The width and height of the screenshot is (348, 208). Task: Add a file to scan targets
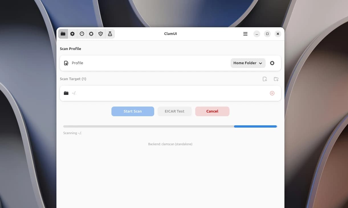pos(265,79)
